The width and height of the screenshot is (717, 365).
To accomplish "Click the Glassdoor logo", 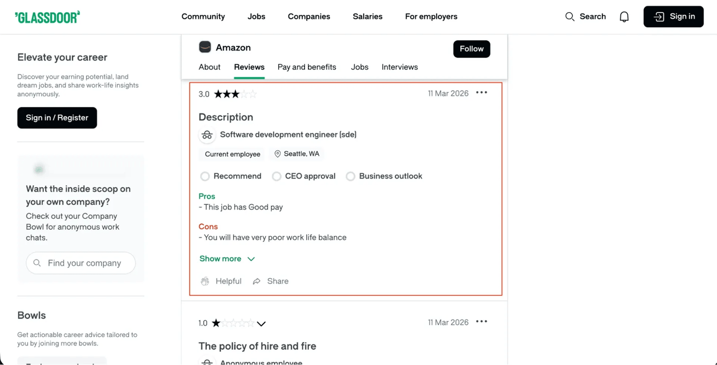I will [x=47, y=17].
